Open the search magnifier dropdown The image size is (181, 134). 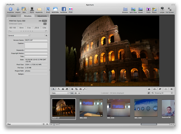153,93
